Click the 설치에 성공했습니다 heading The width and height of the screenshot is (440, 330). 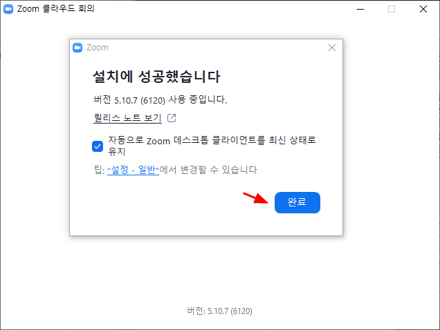(x=156, y=77)
